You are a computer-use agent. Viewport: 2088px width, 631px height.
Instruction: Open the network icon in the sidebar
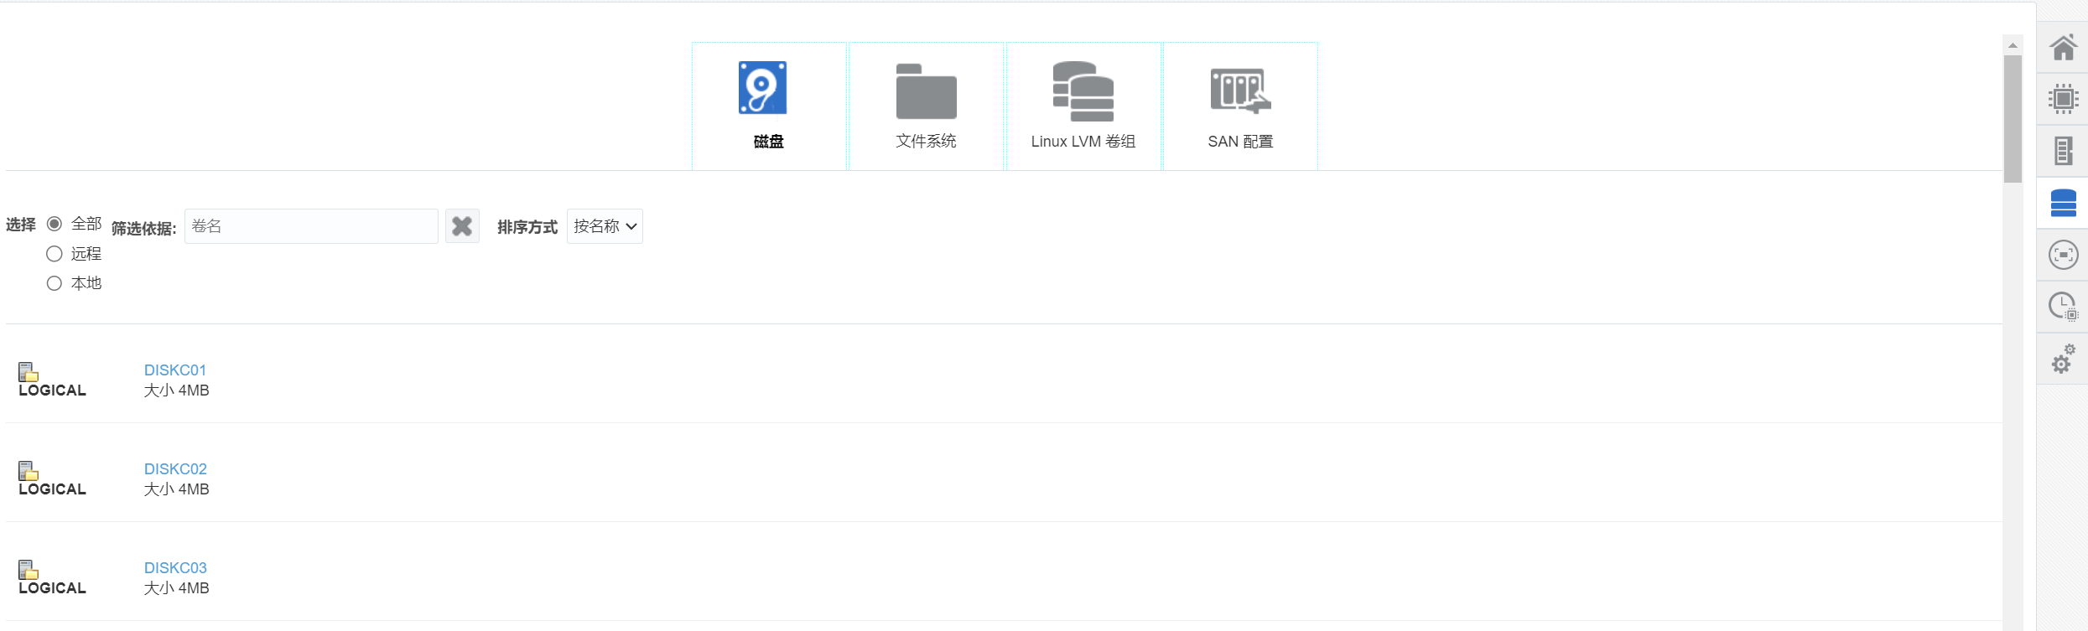pos(2063,255)
